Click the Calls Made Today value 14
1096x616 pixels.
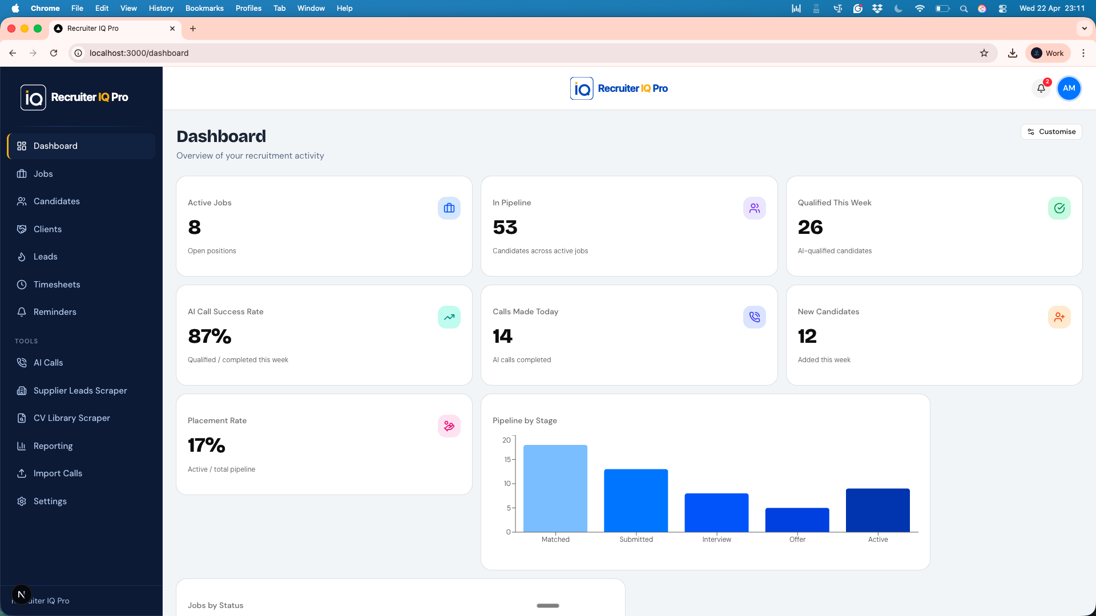(x=503, y=337)
